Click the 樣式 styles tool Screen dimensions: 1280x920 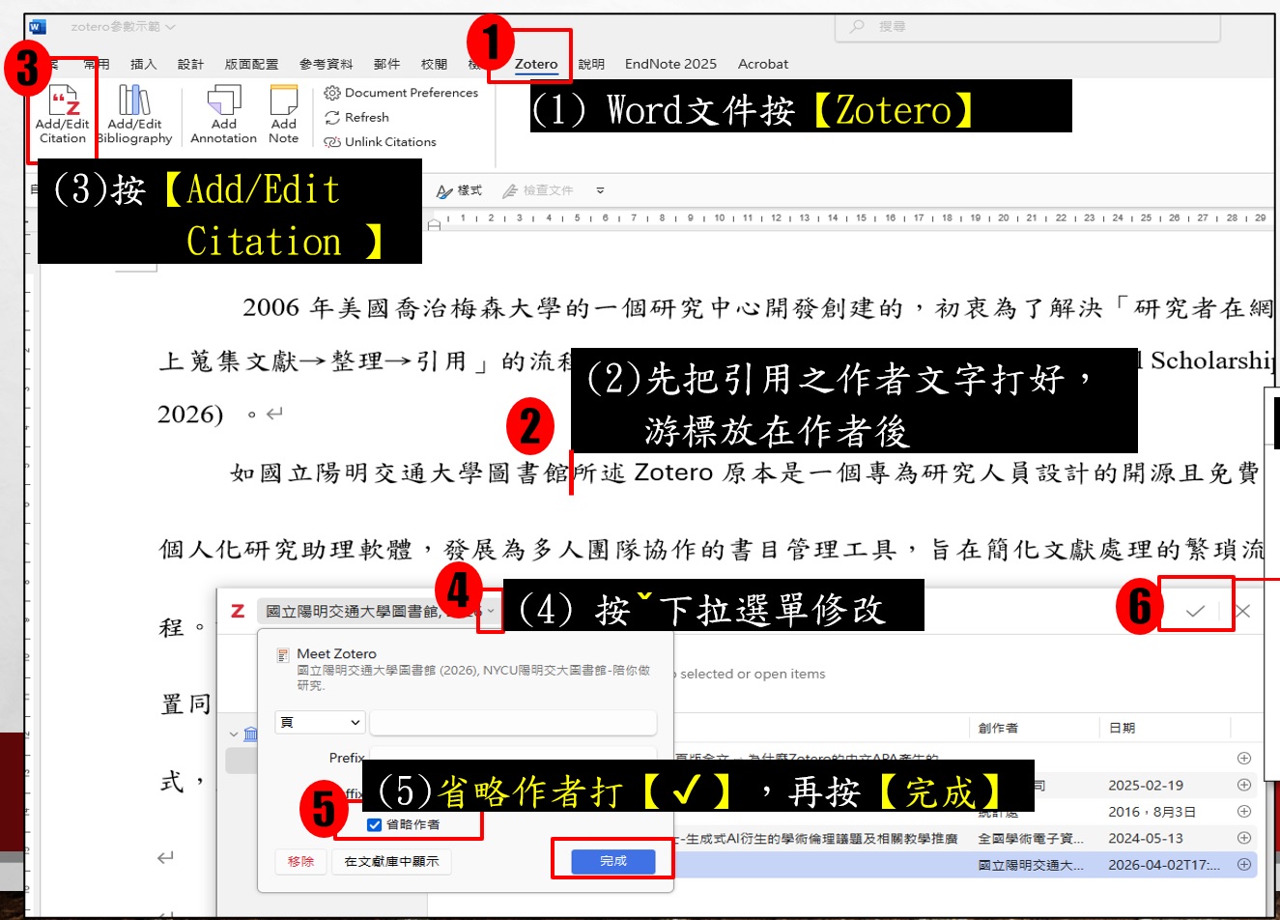click(459, 191)
